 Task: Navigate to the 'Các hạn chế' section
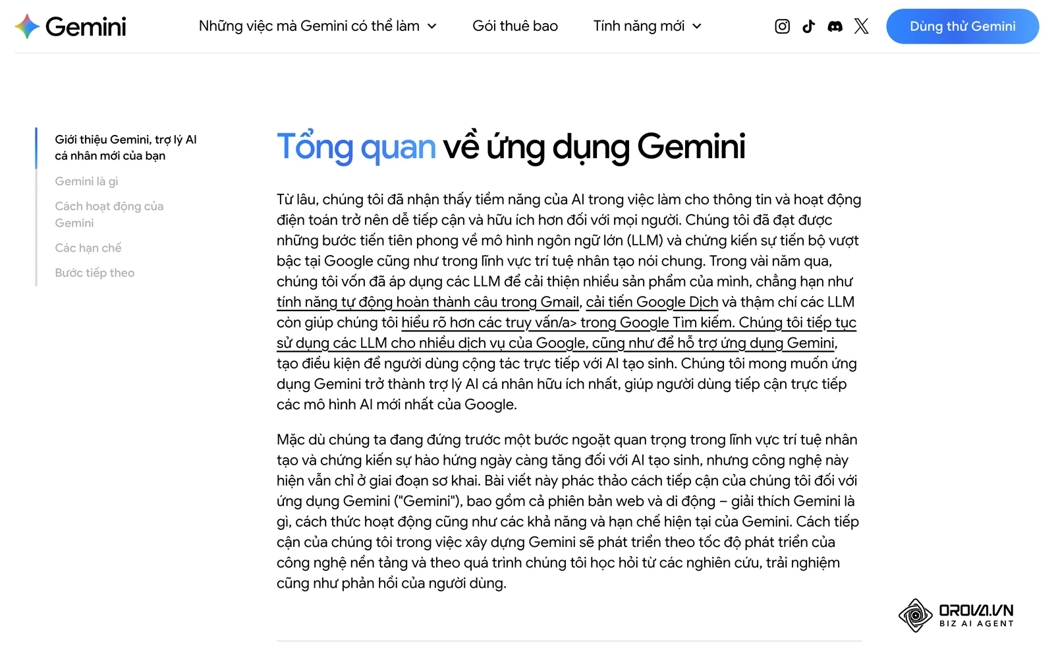pos(88,248)
